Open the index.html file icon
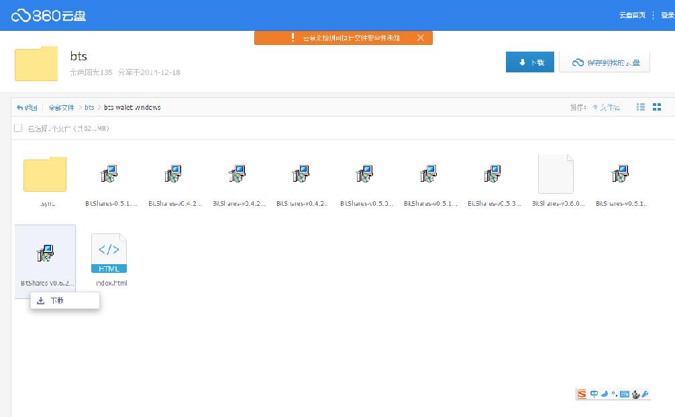Screen dimensions: 675x417 pos(109,253)
